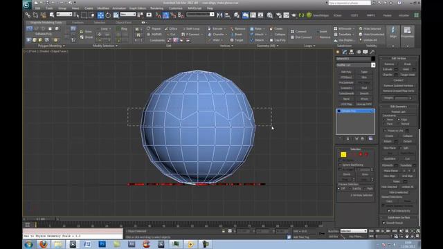Click the Hide Unselected button in panel

[399, 192]
